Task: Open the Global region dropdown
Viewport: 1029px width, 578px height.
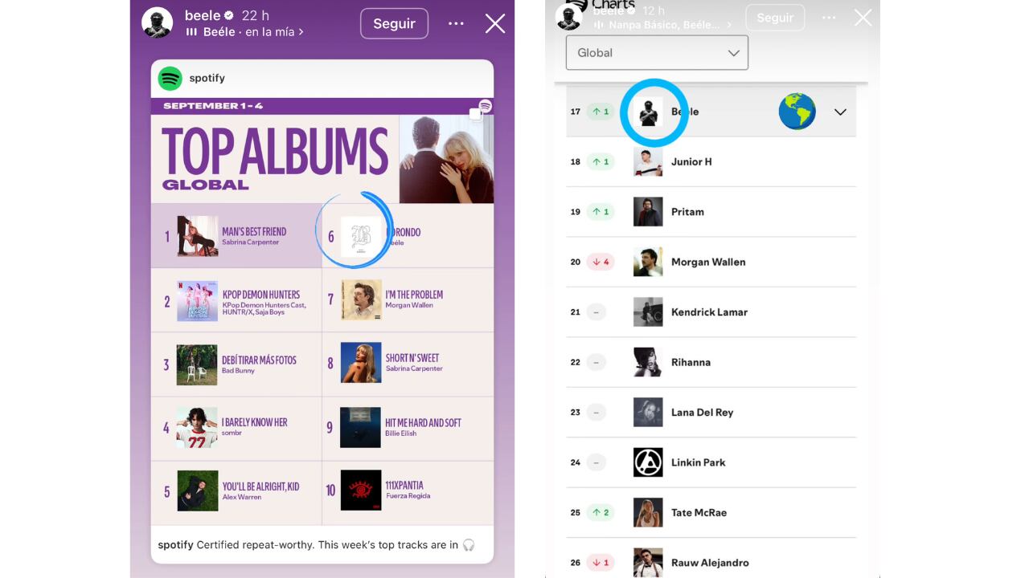Action: (x=657, y=53)
